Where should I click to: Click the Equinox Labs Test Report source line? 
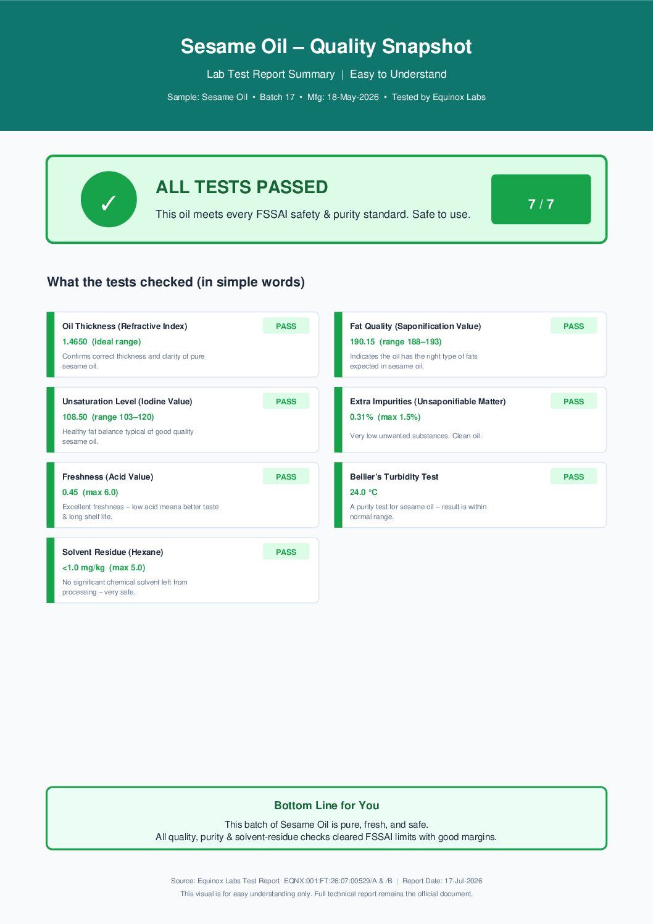click(326, 881)
